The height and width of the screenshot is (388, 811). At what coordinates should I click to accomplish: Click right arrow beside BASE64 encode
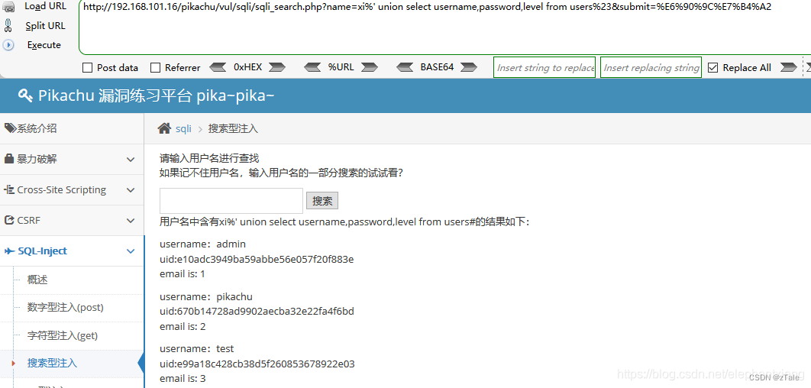pos(468,66)
